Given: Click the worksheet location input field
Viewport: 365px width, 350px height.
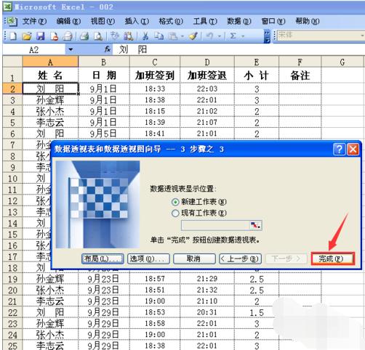Looking at the screenshot, I should pyautogui.click(x=215, y=225).
